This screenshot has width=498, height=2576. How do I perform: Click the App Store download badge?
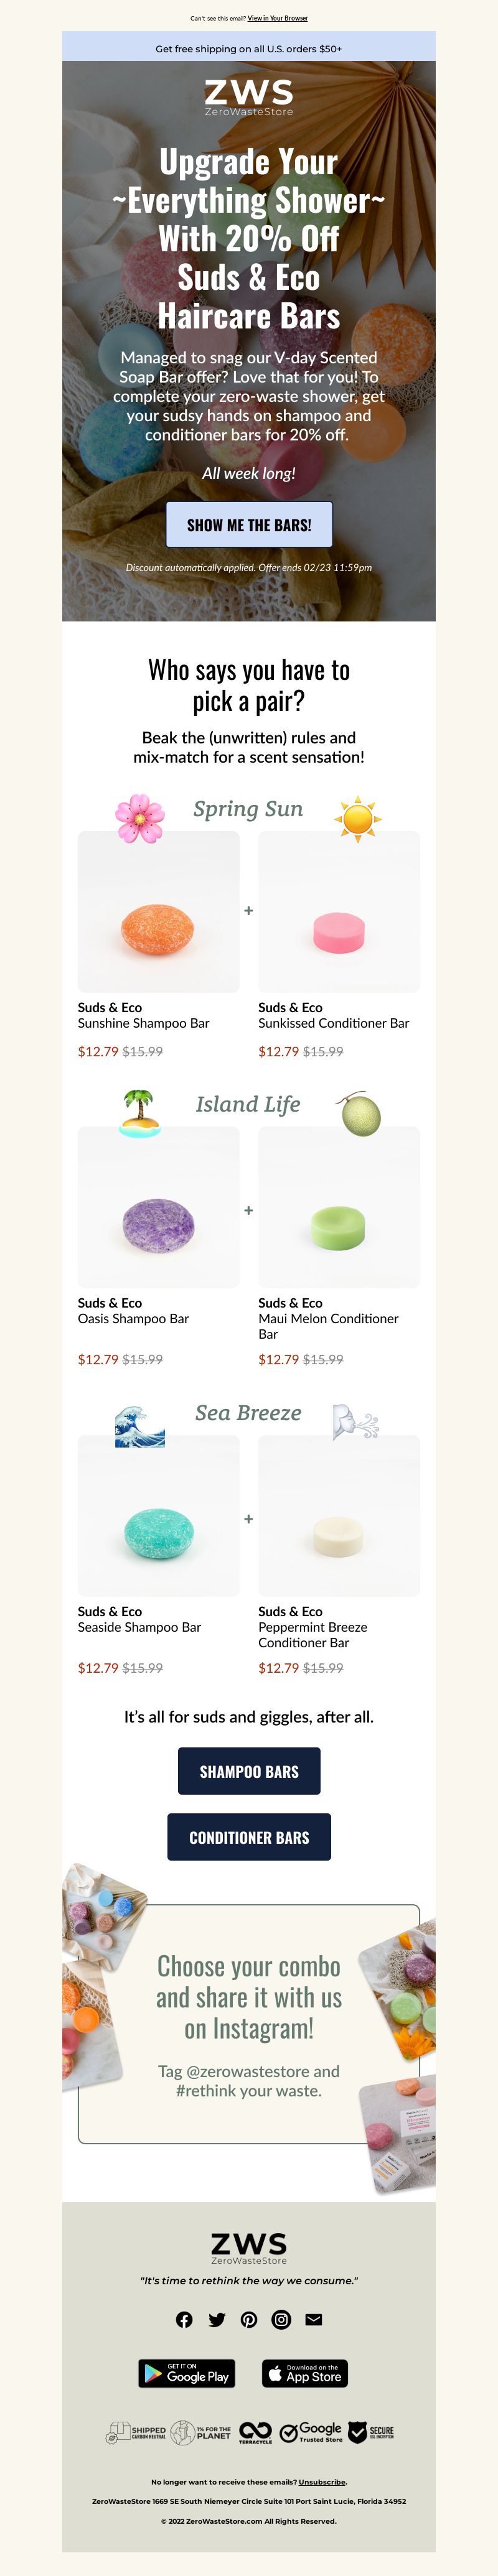point(305,2373)
